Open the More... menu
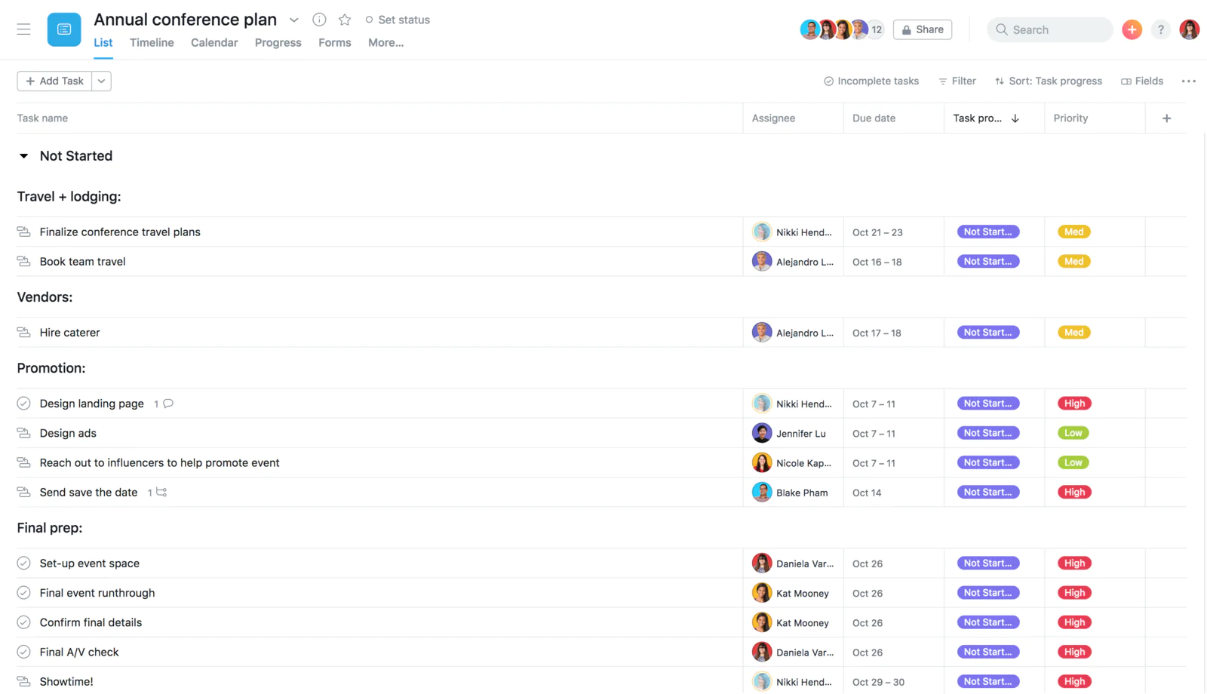The image size is (1207, 694). [385, 43]
